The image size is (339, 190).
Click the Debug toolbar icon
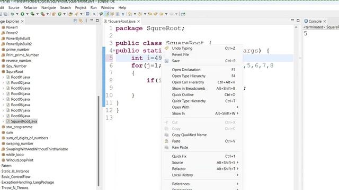12,14
